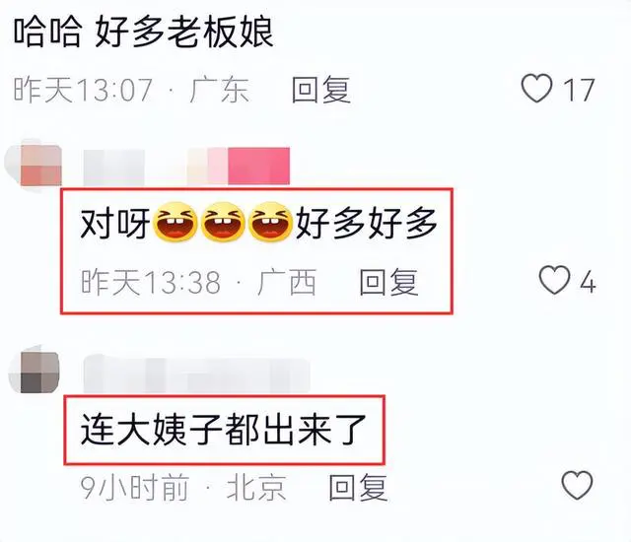Click the like count 17

point(579,90)
